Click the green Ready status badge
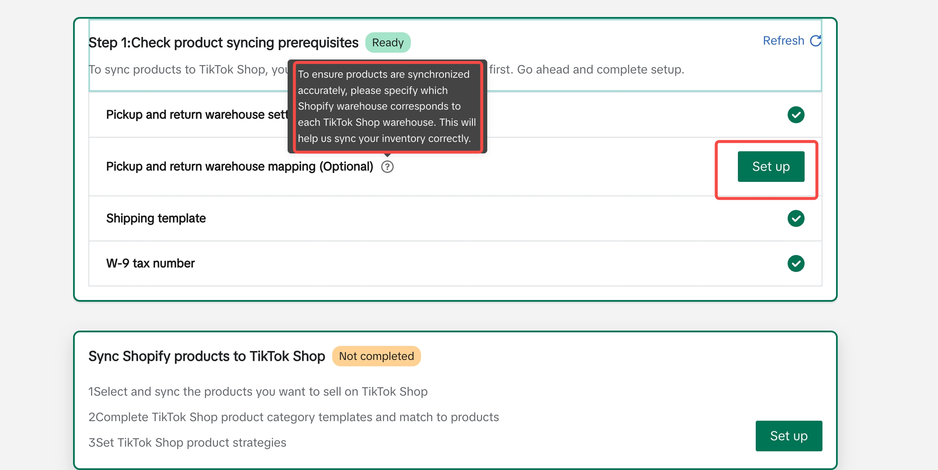This screenshot has height=470, width=938. [387, 42]
